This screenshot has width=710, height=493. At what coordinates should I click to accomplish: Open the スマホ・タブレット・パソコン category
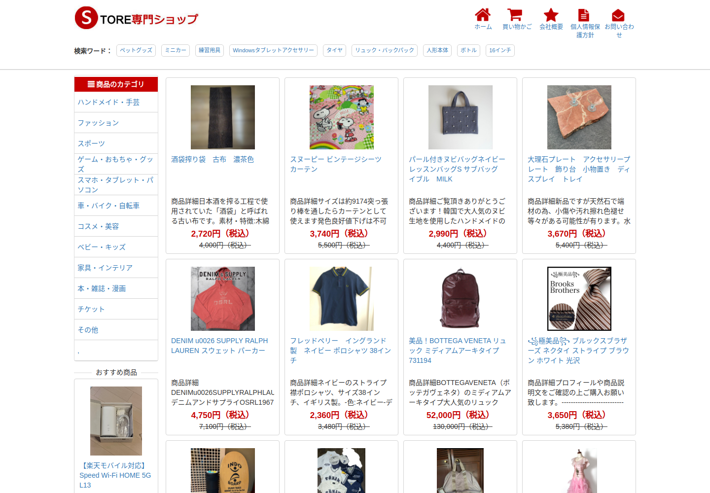(x=116, y=185)
